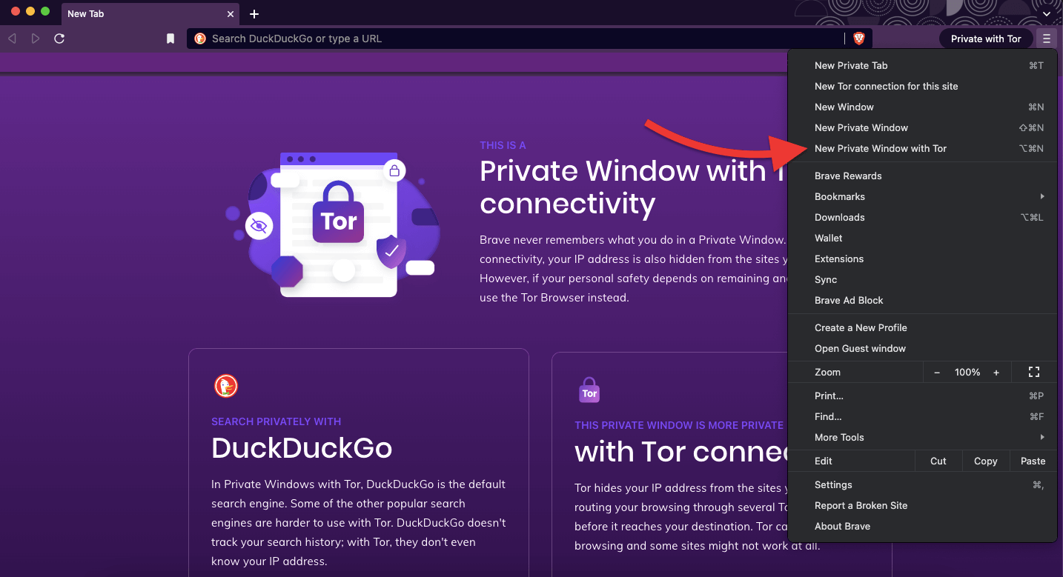The width and height of the screenshot is (1063, 577).
Task: Expand the More Tools submenu
Action: point(839,437)
